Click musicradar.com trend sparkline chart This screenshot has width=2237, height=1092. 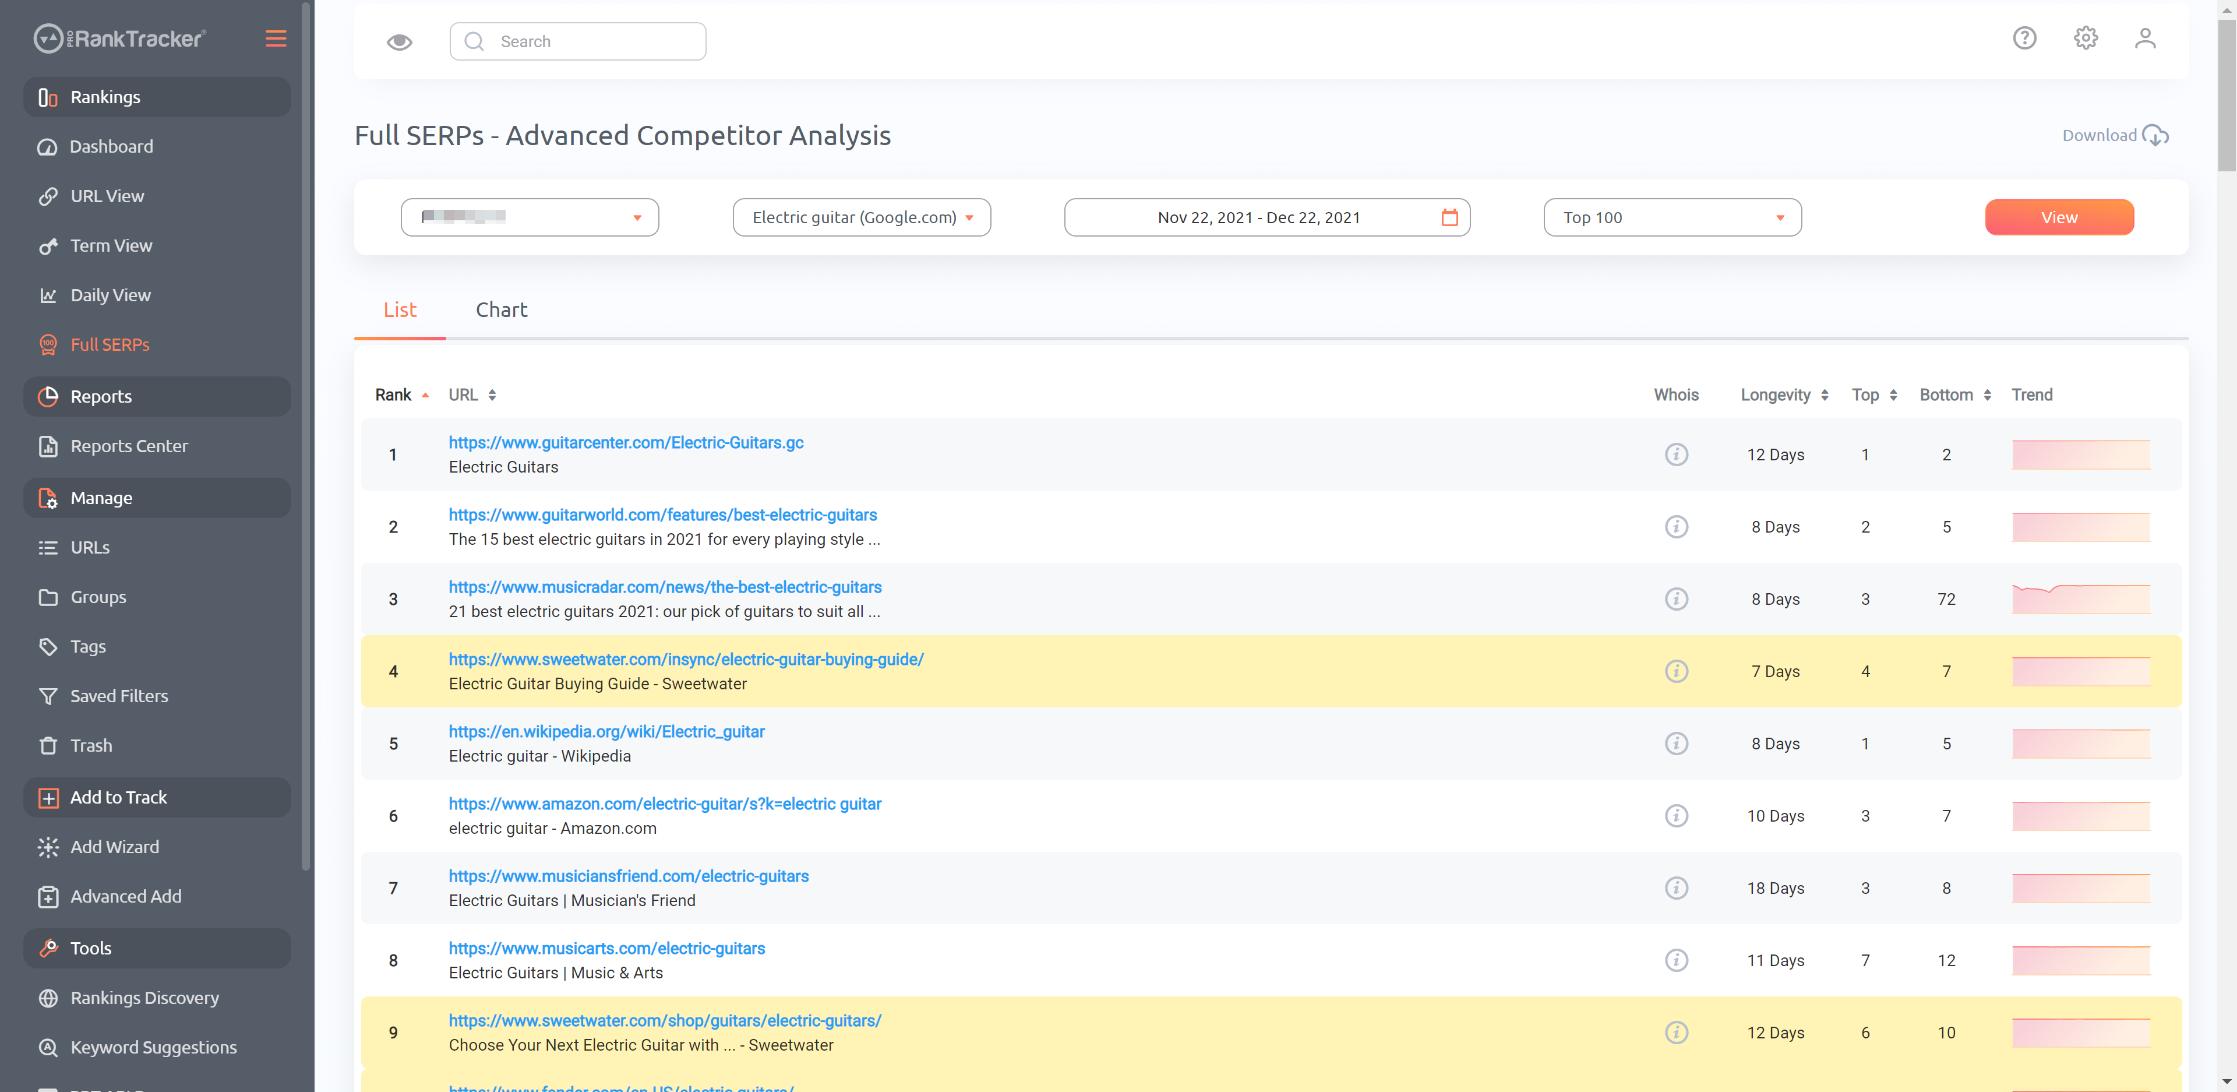pyautogui.click(x=2081, y=598)
